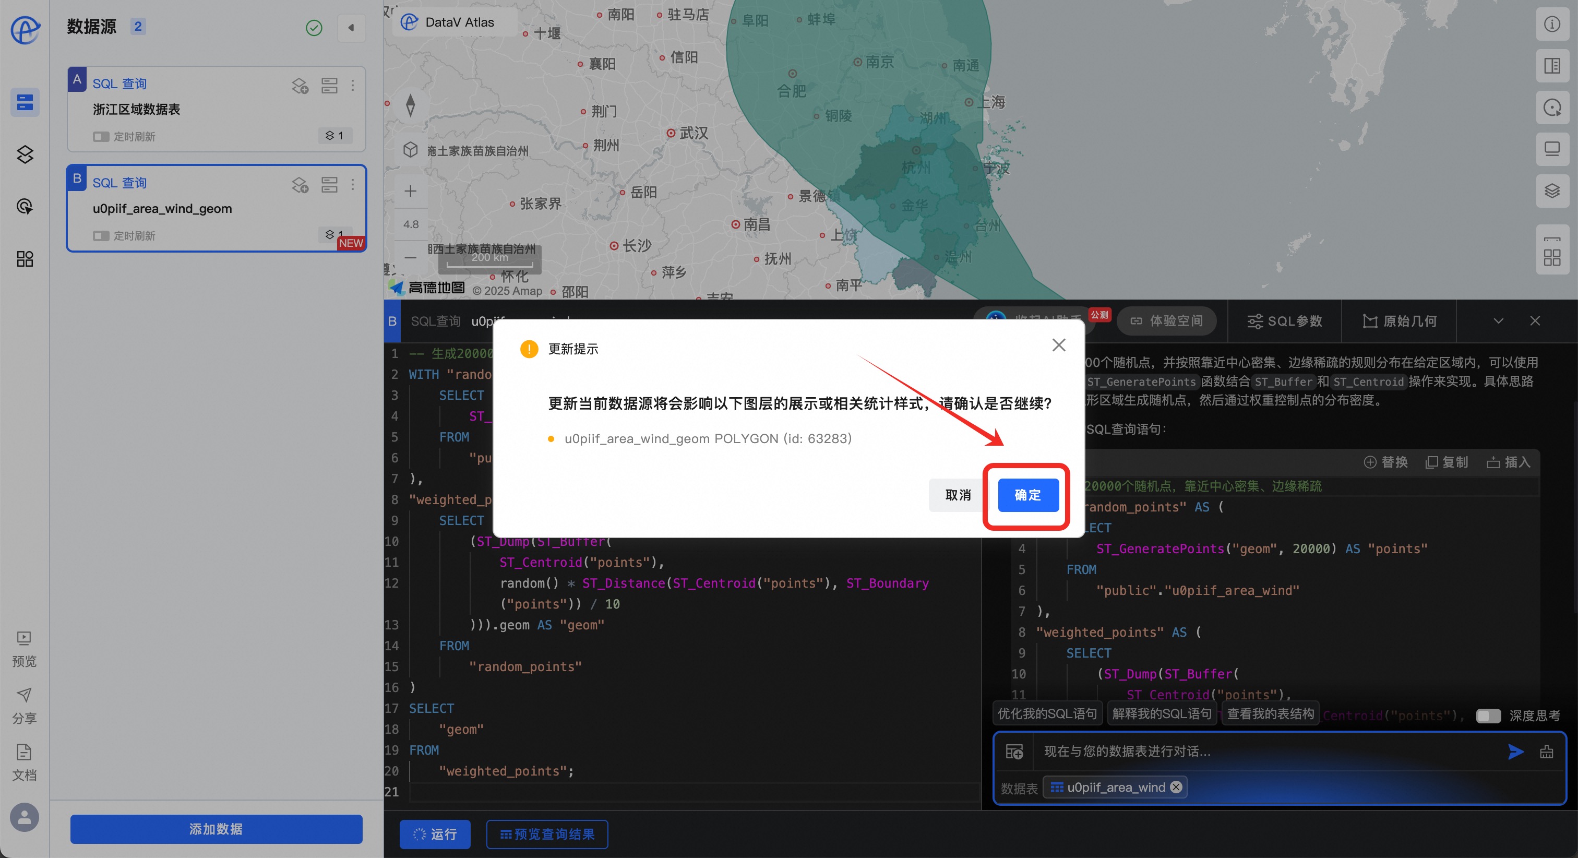The width and height of the screenshot is (1578, 858).
Task: Toggle the 3D cube view icon
Action: coord(411,150)
